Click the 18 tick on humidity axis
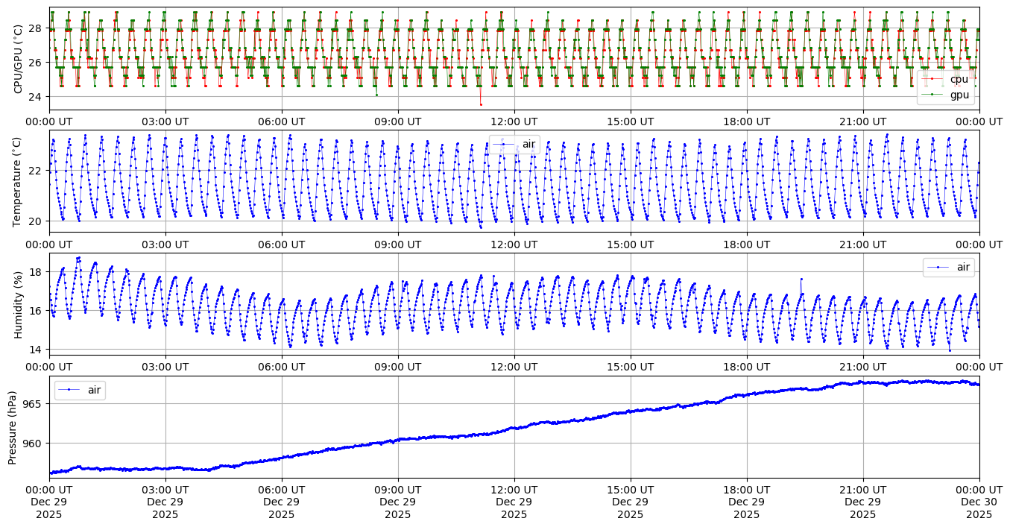The image size is (1010, 527). tap(38, 272)
